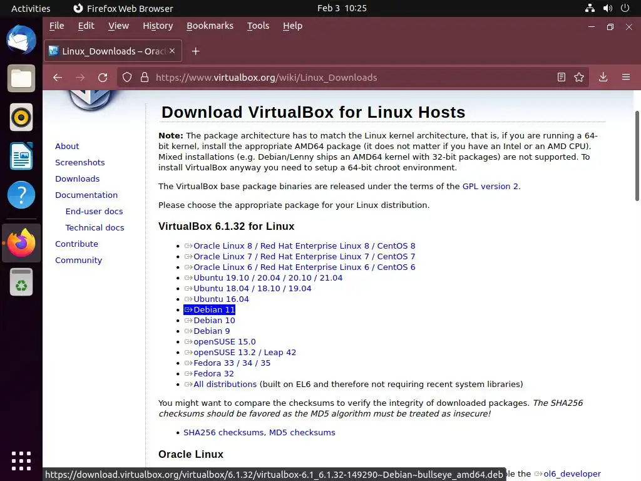Open the History menu
This screenshot has width=641, height=481.
click(158, 26)
